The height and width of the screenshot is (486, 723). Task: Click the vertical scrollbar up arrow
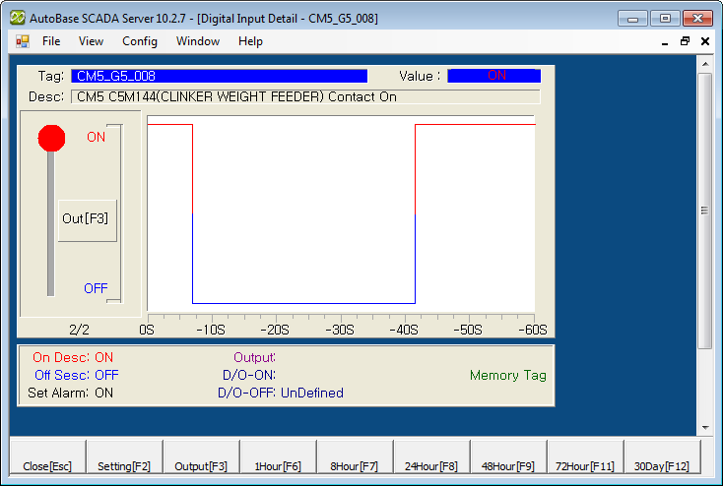[x=705, y=64]
